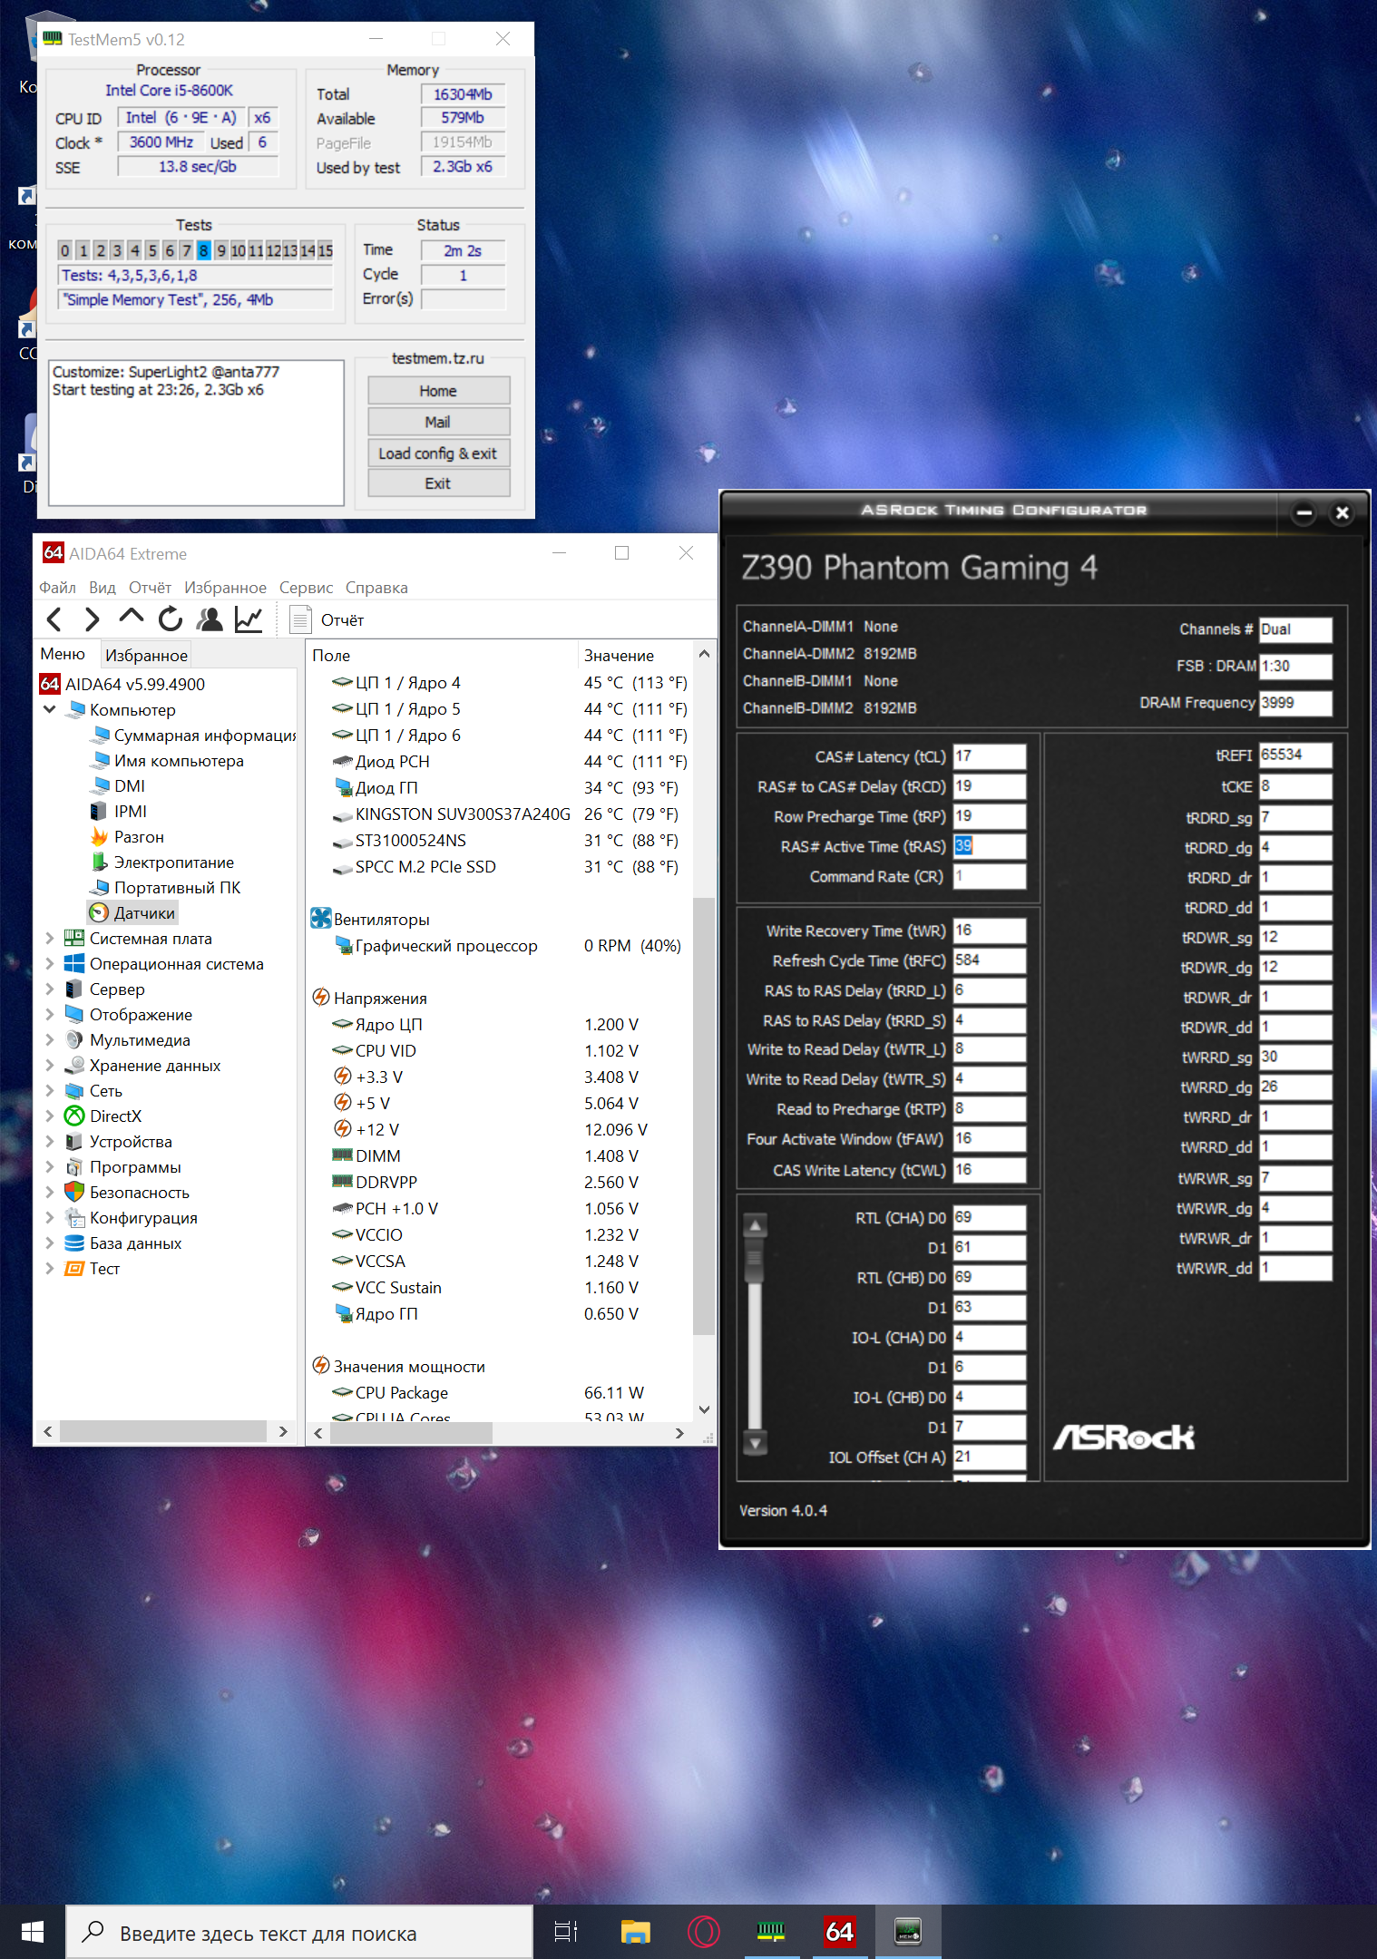Refresh the AIDA64 sensor view

click(171, 619)
